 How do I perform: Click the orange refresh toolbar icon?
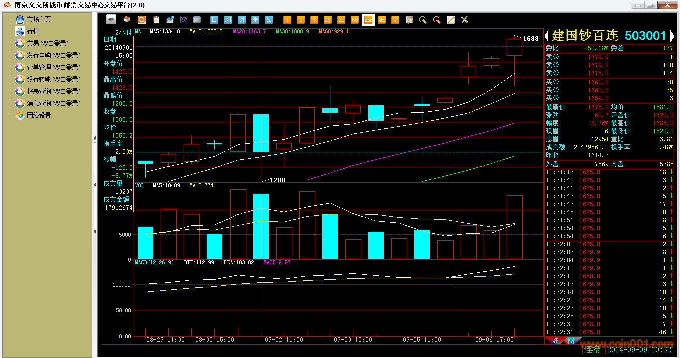pyautogui.click(x=141, y=20)
